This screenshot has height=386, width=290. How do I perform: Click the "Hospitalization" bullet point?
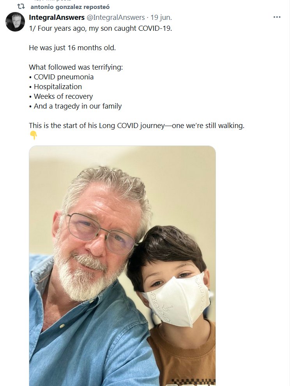tap(58, 87)
